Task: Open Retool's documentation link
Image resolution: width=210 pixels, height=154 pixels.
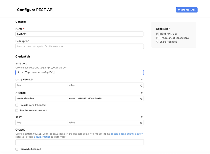Action: pyautogui.click(x=42, y=137)
